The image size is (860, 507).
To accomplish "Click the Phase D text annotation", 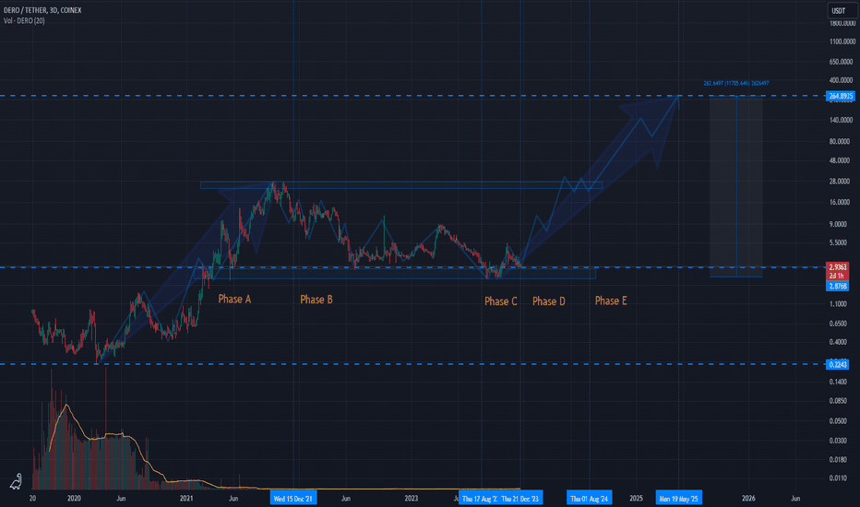I will coord(548,301).
